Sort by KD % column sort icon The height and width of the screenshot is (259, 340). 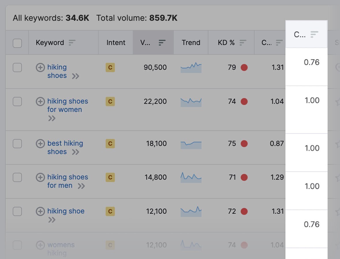pyautogui.click(x=243, y=43)
